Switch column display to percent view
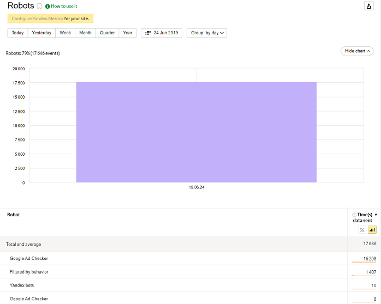 click(362, 230)
